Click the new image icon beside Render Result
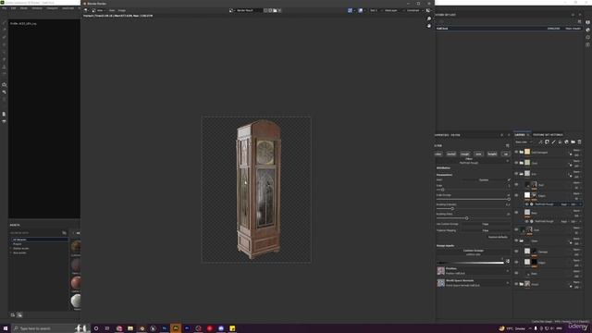592x333 pixels. click(270, 10)
